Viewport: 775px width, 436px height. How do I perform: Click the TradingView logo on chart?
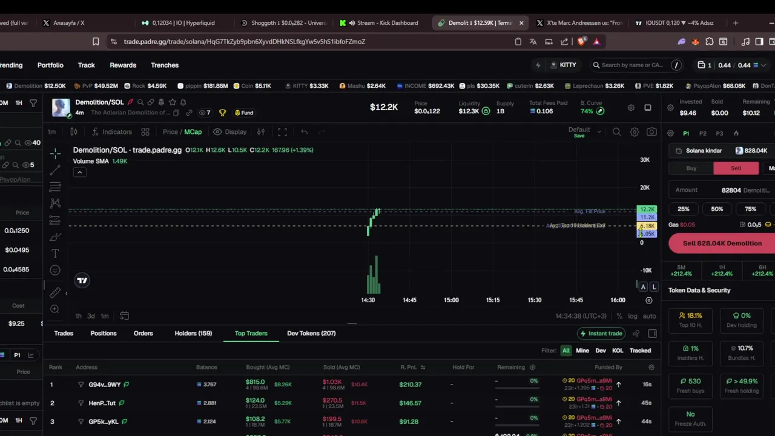(82, 280)
